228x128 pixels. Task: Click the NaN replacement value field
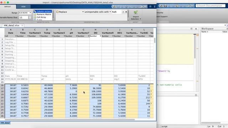[116, 12]
